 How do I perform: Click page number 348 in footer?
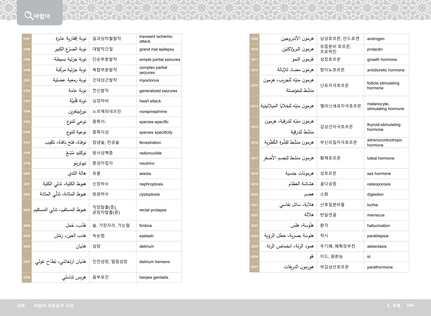(x=21, y=306)
